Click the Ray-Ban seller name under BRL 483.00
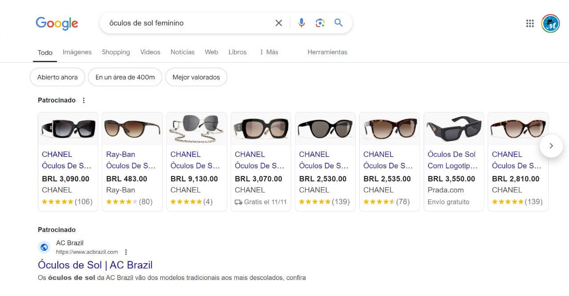This screenshot has height=296, width=569. tap(120, 190)
